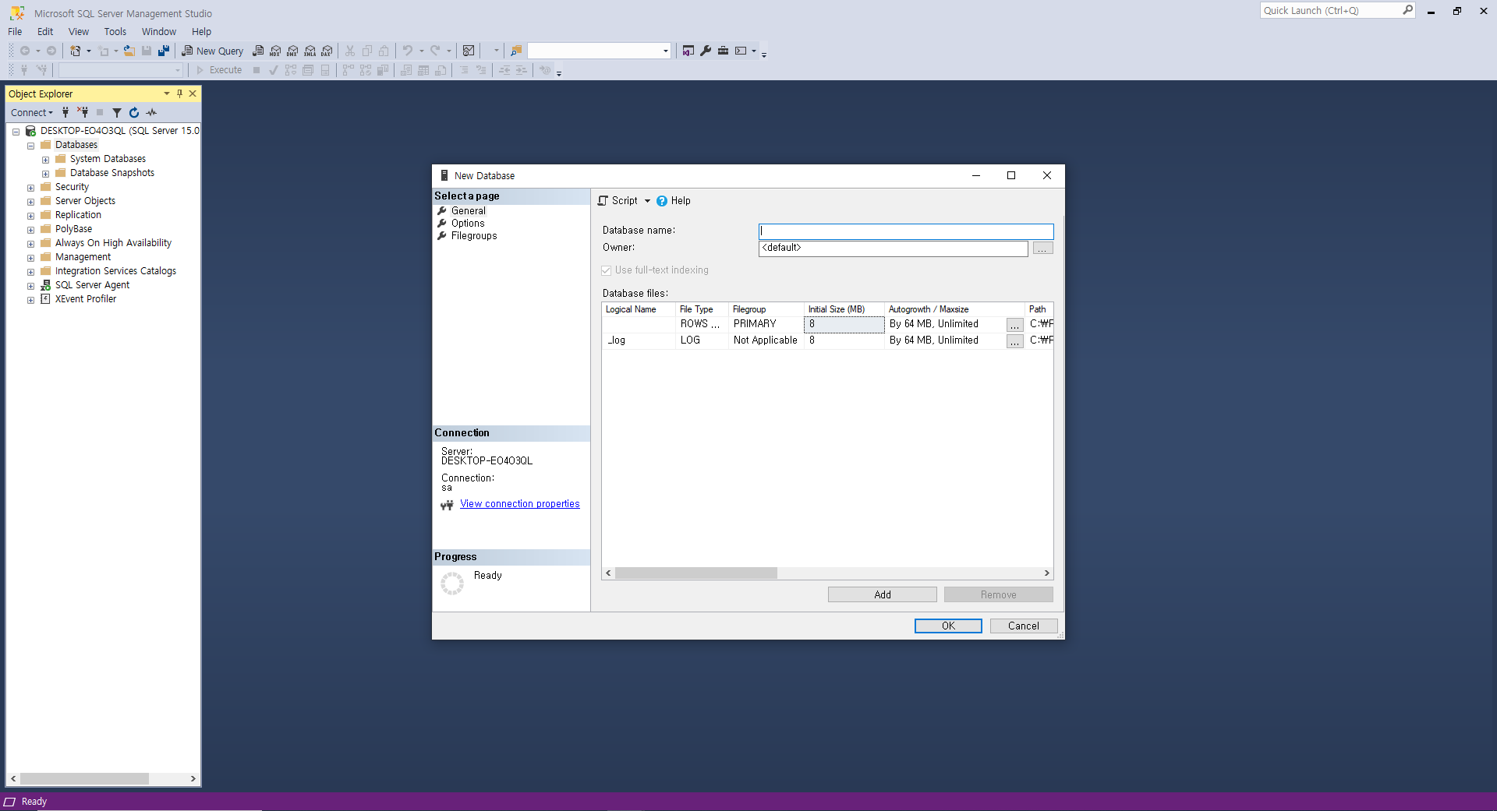Image resolution: width=1497 pixels, height=811 pixels.
Task: Click the Open File folder icon
Action: click(129, 51)
